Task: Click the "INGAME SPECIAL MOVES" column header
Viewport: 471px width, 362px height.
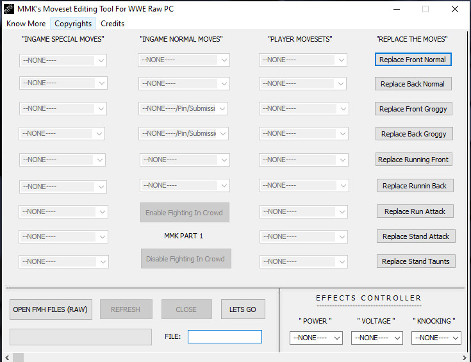Action: tap(63, 39)
